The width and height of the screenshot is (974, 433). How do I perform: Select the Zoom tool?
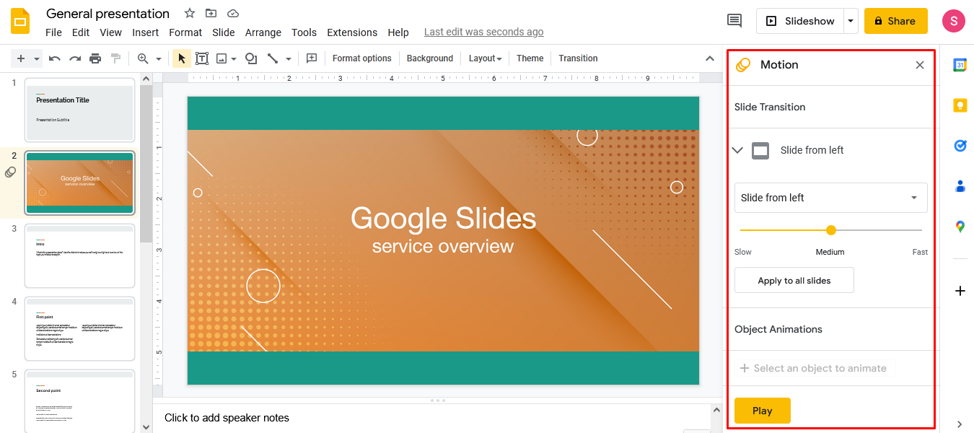(x=144, y=58)
